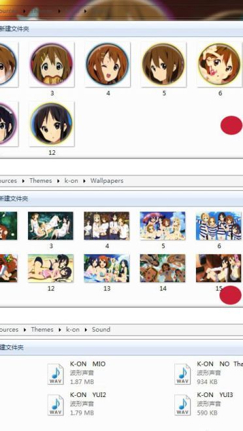Expand arrow before Themes in Sound breadcrumb
Image resolution: width=243 pixels, height=431 pixels.
pyautogui.click(x=25, y=330)
